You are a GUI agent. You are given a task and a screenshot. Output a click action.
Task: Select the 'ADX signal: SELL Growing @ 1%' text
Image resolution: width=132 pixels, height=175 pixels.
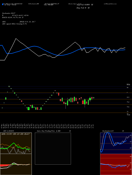click(15, 24)
